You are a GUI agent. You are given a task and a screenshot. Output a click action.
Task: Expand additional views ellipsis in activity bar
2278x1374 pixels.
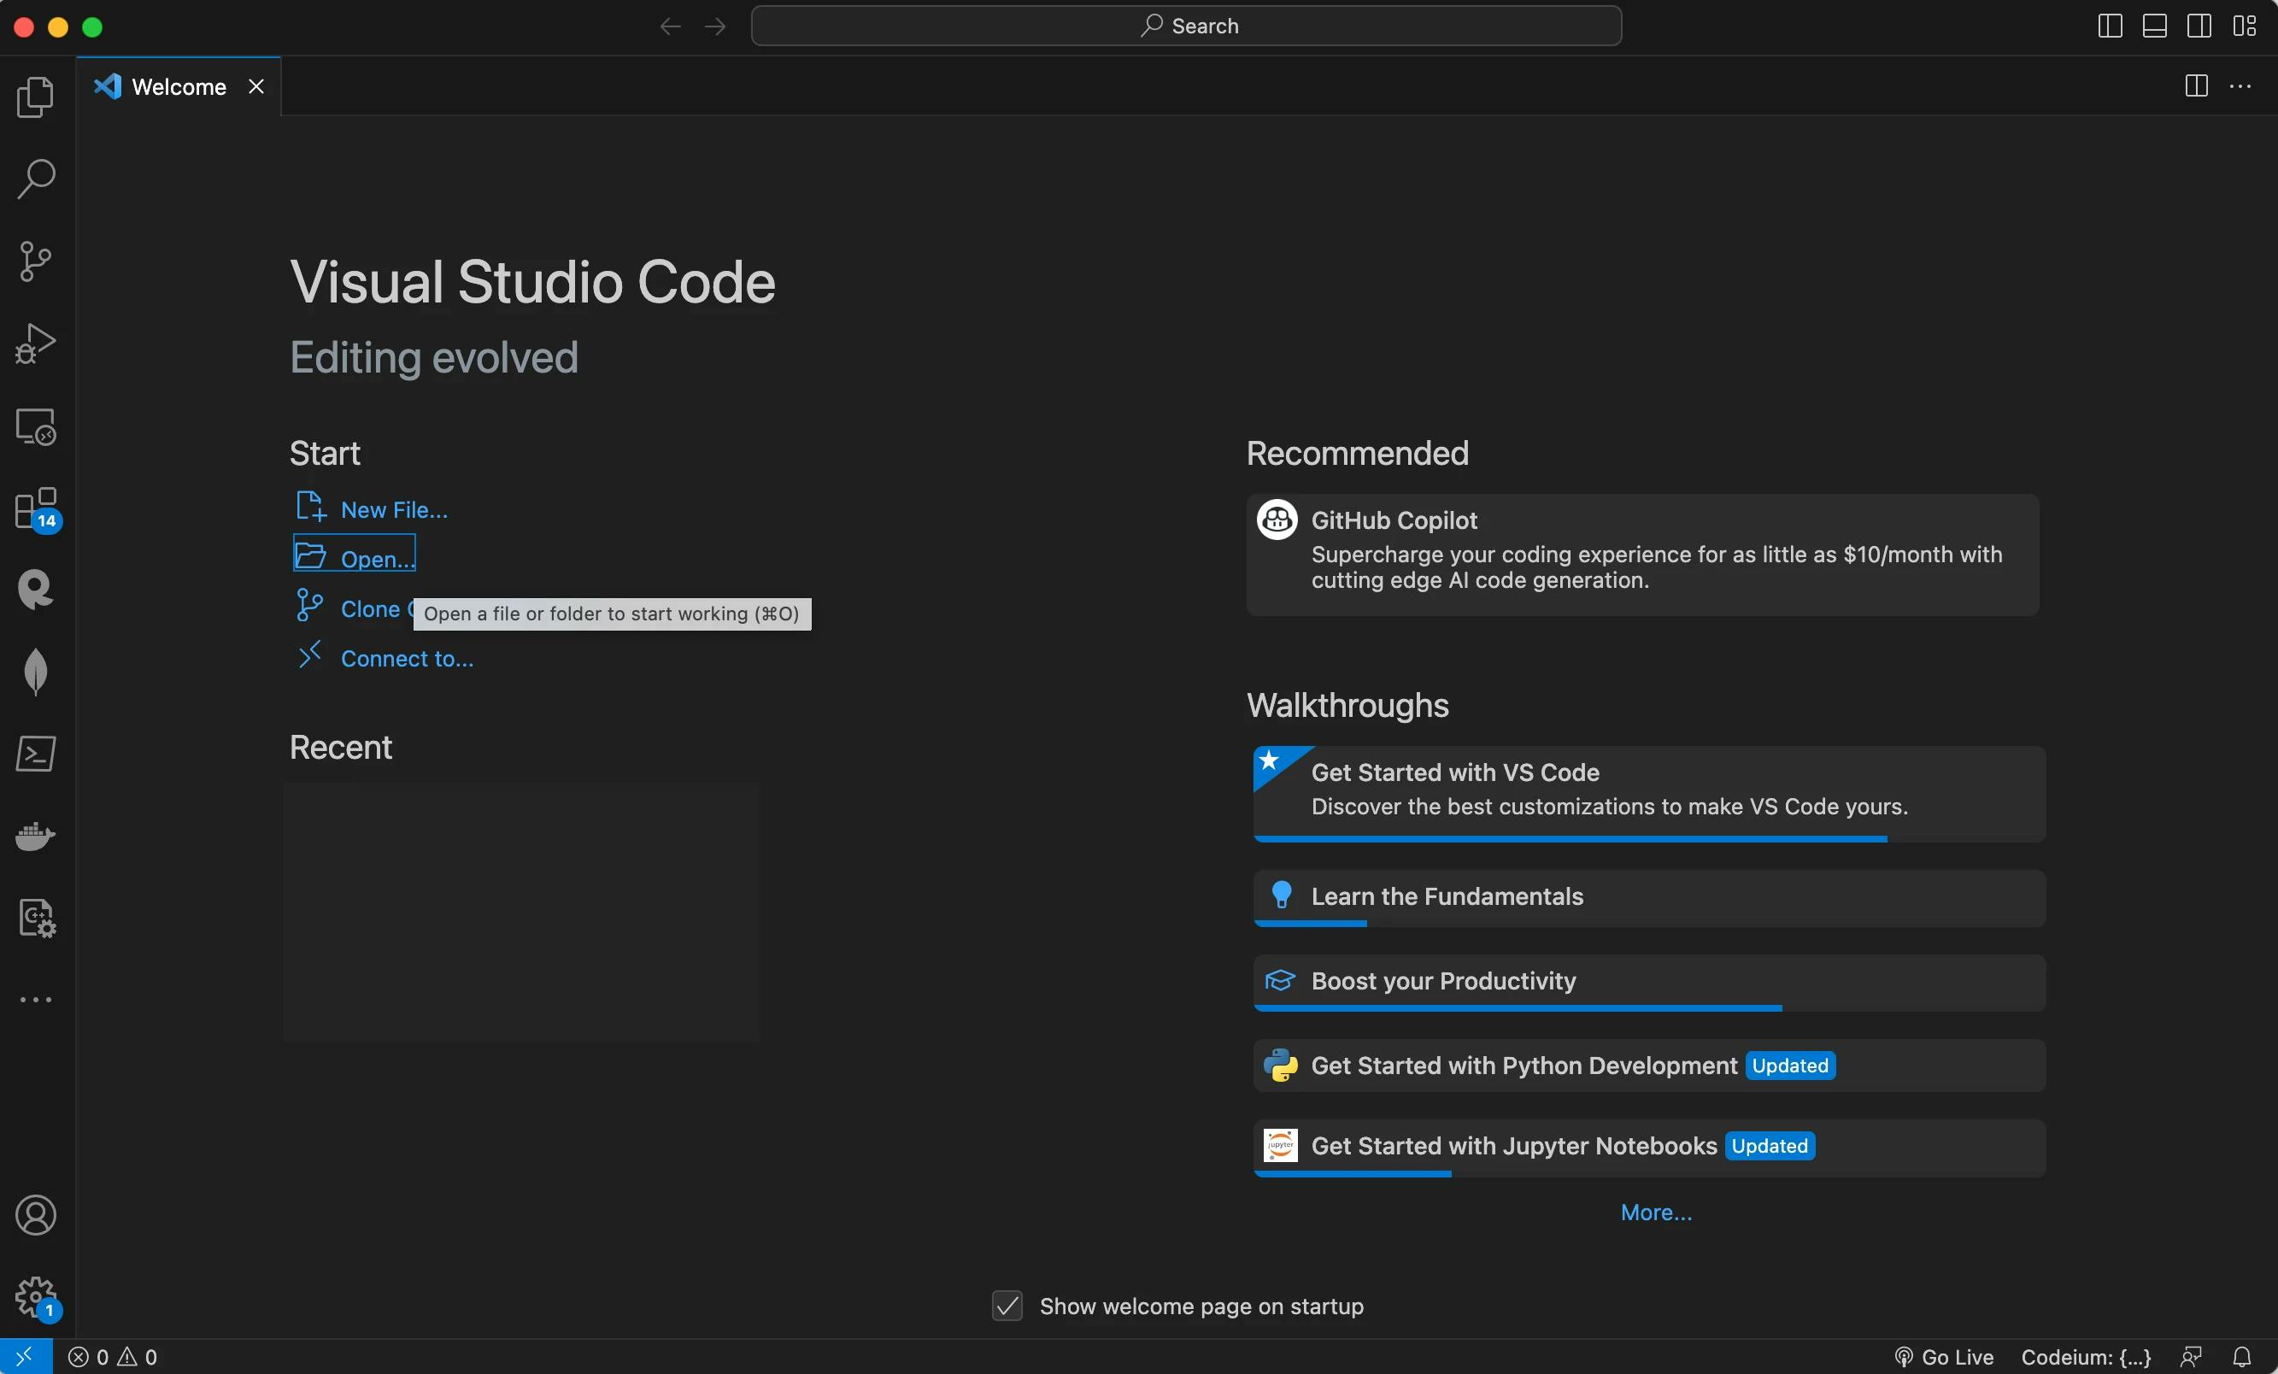pyautogui.click(x=35, y=1000)
